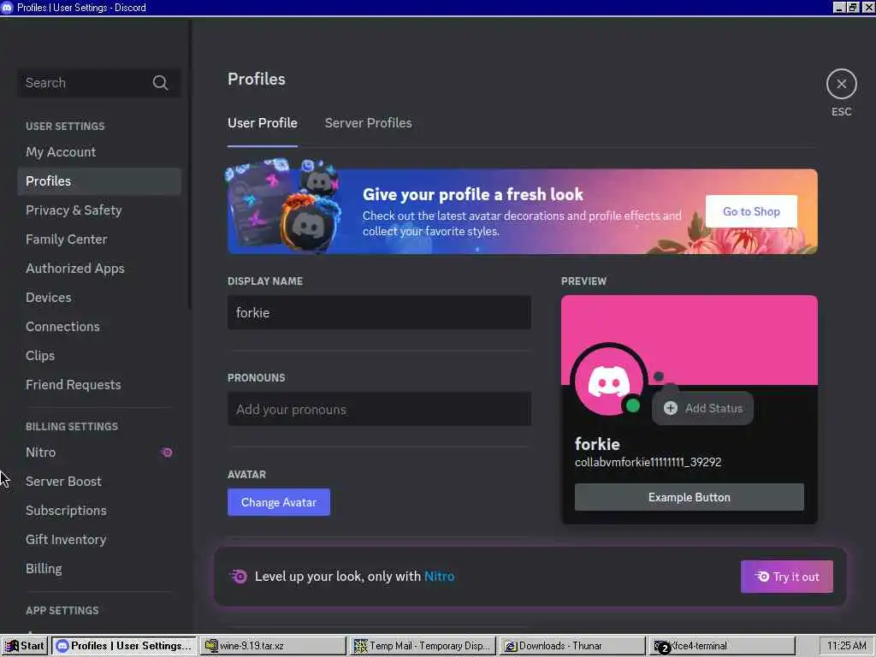
Task: Open the Start menu on the taskbar
Action: 25,646
